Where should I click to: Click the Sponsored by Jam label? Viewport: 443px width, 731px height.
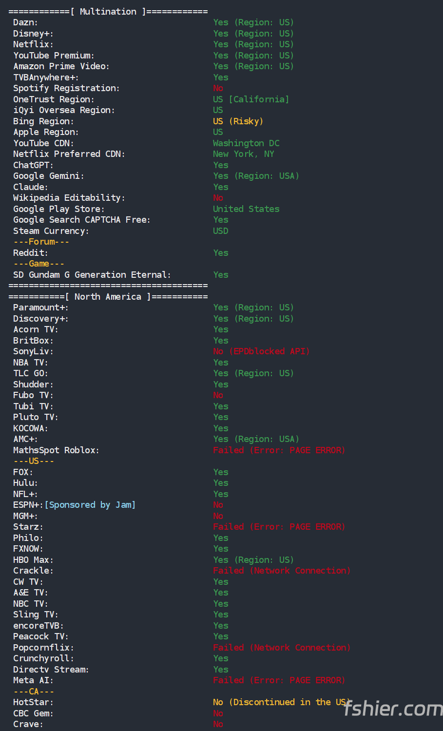pos(90,505)
